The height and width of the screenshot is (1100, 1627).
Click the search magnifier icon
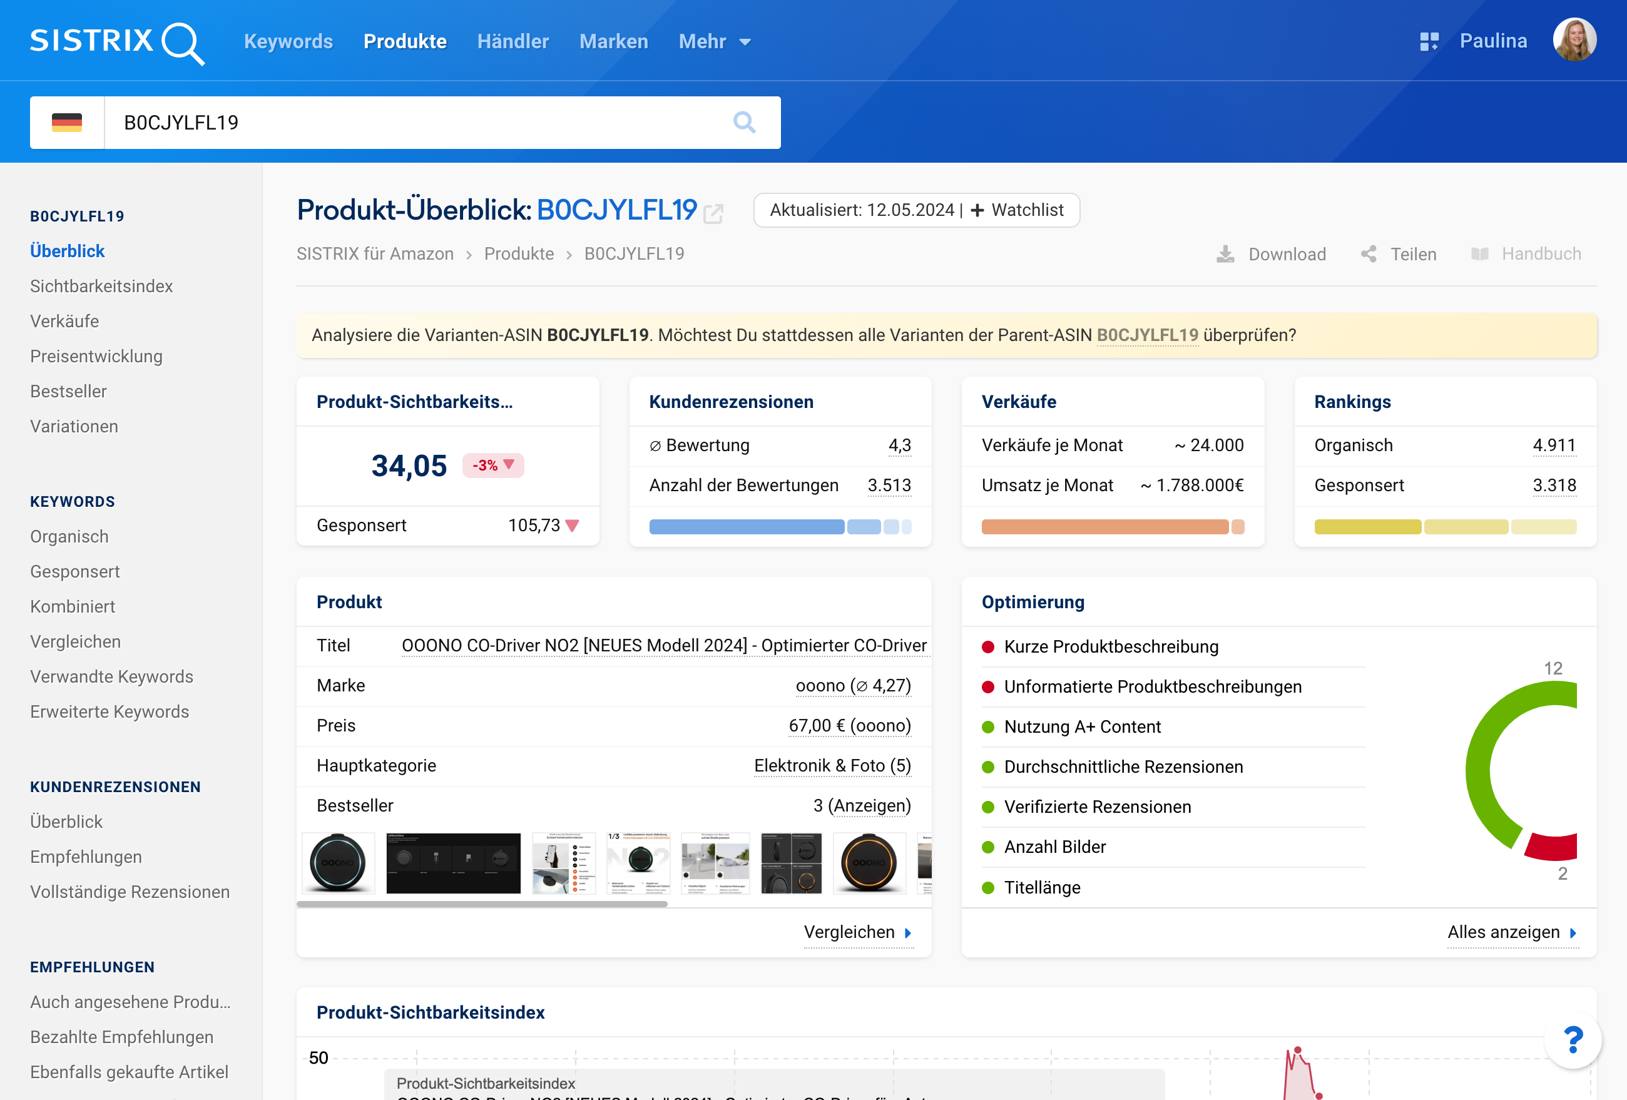point(743,123)
